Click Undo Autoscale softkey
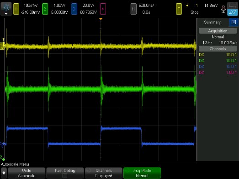This screenshot has height=179, width=239. click(27, 173)
